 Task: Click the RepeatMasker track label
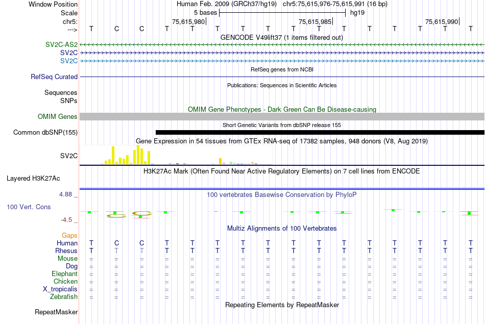click(56, 312)
